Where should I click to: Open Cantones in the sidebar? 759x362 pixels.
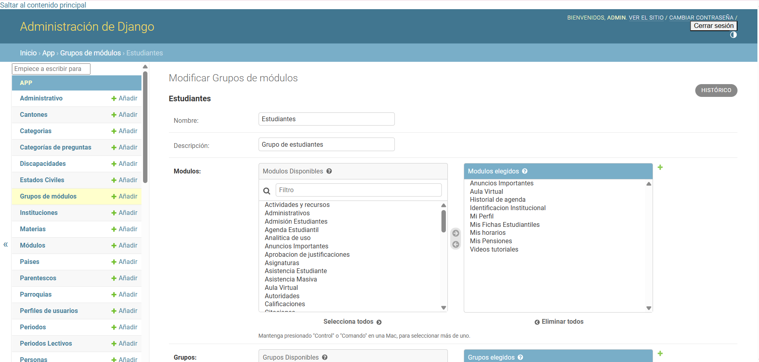coord(33,114)
